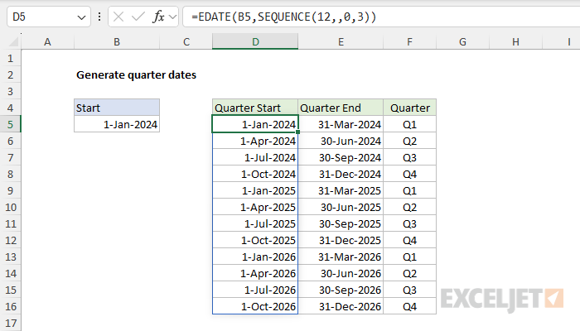Expand the Name Box dropdown arrow

81,17
